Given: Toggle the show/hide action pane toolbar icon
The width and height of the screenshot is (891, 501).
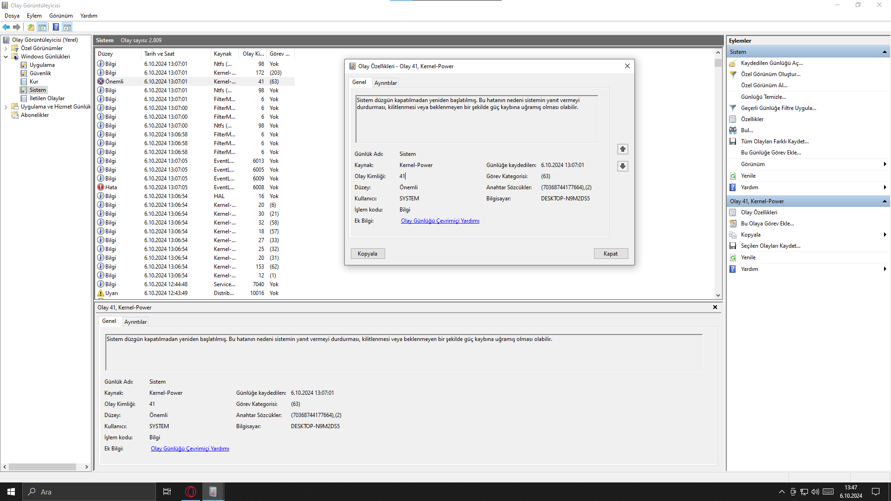Looking at the screenshot, I should coord(67,27).
